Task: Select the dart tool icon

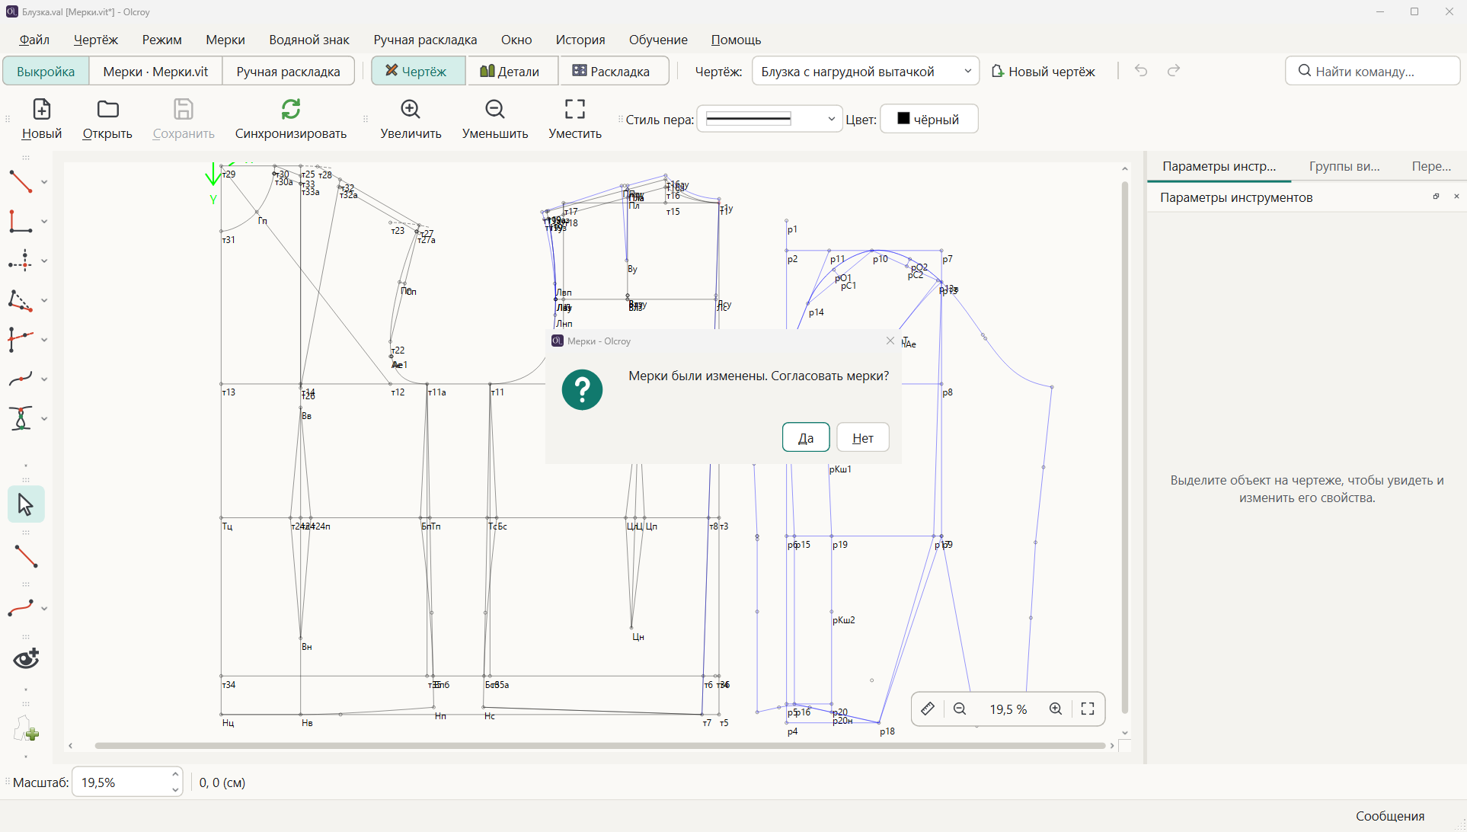Action: (x=21, y=418)
